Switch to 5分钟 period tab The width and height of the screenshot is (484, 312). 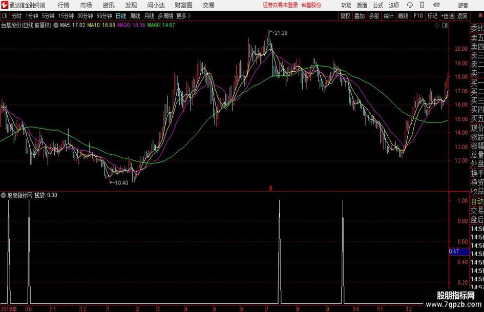pyautogui.click(x=48, y=16)
